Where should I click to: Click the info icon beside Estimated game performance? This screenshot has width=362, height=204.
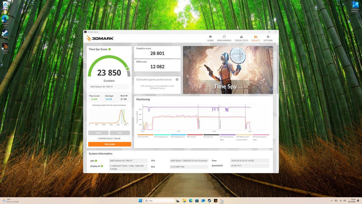pos(177,80)
